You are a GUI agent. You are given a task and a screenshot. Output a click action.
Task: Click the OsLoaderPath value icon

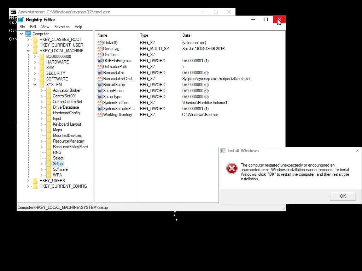click(x=99, y=66)
